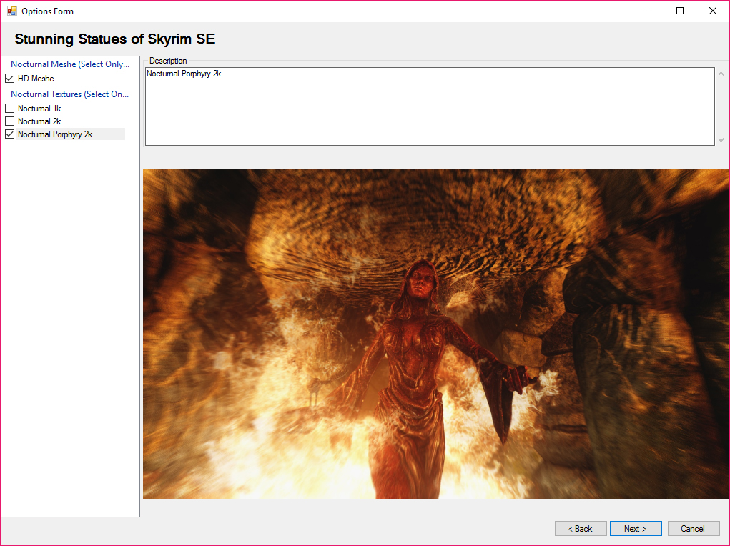Image resolution: width=730 pixels, height=546 pixels.
Task: Check the Nocturnal 2k option
Action: [10, 121]
